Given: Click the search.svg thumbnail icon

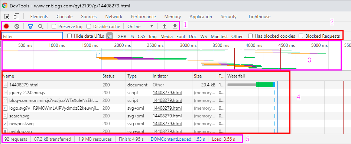Looking at the screenshot, I should tap(5, 116).
